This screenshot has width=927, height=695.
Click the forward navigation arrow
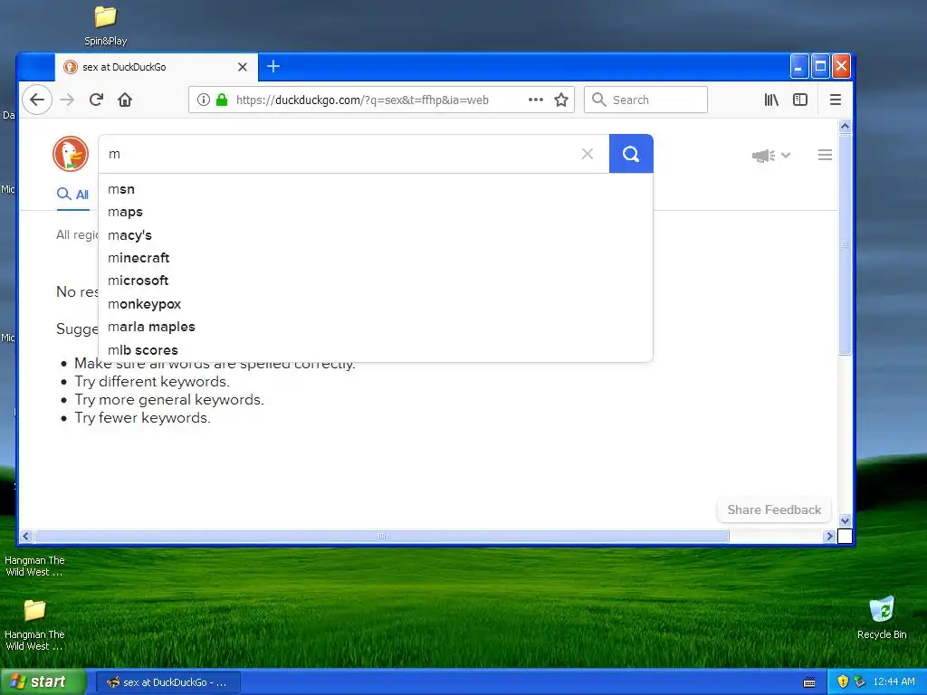[x=67, y=100]
